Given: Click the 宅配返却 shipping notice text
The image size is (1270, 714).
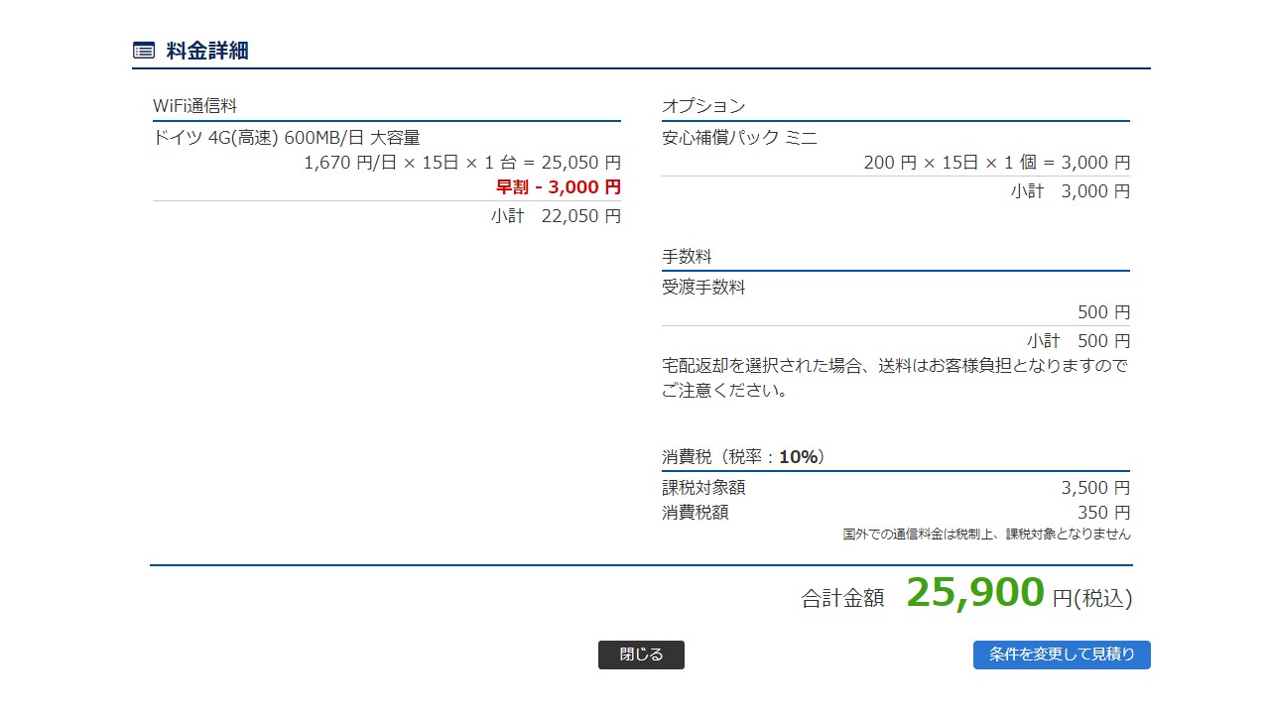Looking at the screenshot, I should pos(895,378).
